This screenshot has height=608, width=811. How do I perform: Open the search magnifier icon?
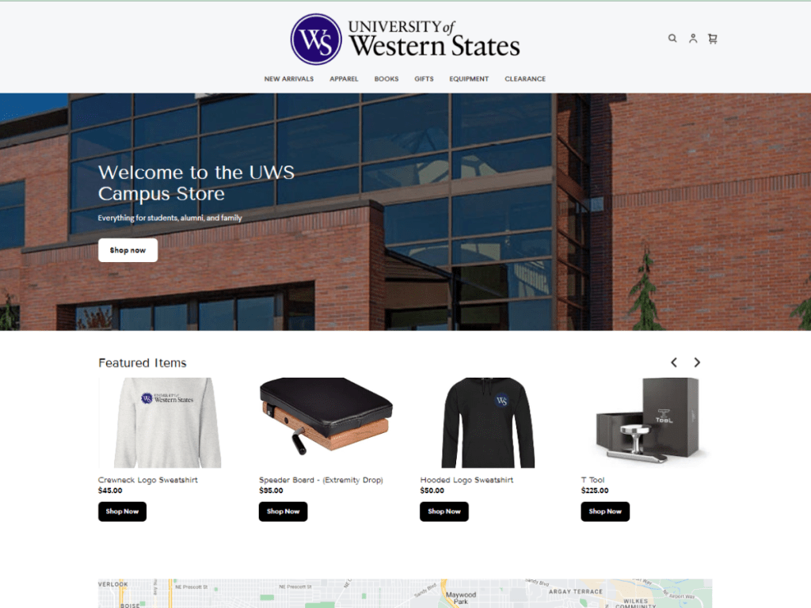pos(672,38)
